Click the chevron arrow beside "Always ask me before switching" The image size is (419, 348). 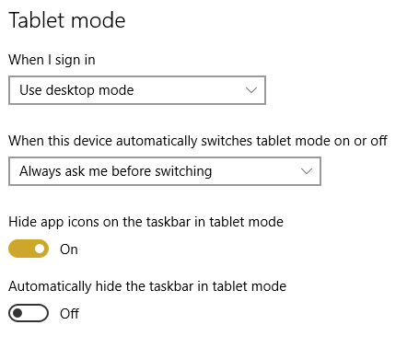(x=307, y=171)
